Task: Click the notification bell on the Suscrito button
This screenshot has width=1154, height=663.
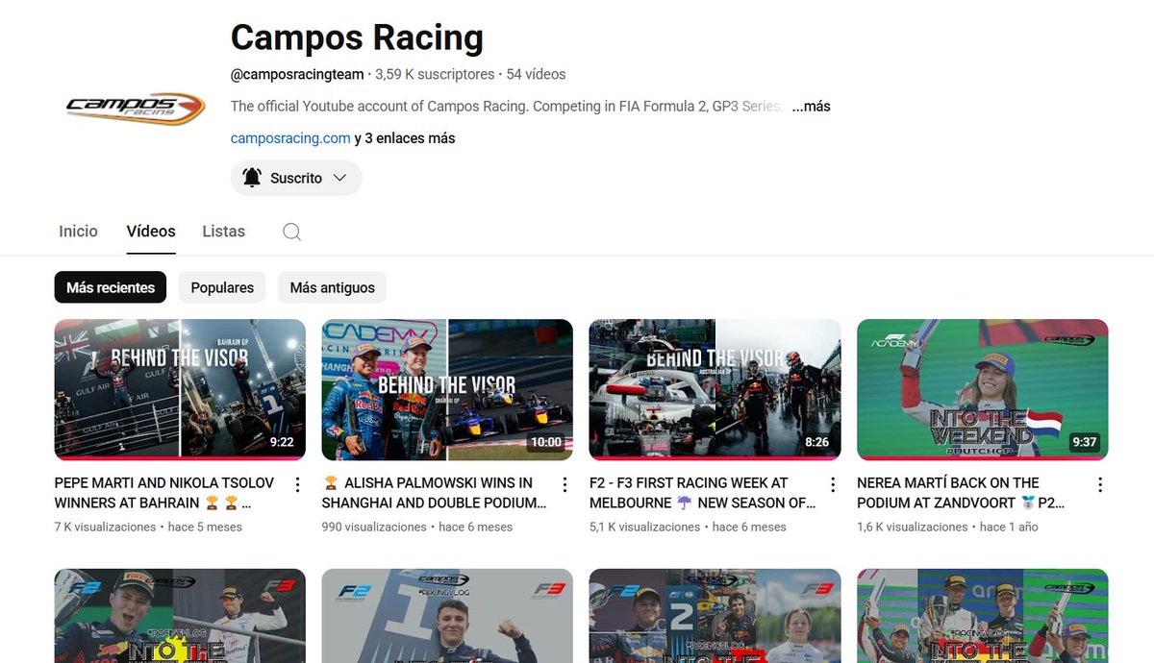Action: (251, 178)
